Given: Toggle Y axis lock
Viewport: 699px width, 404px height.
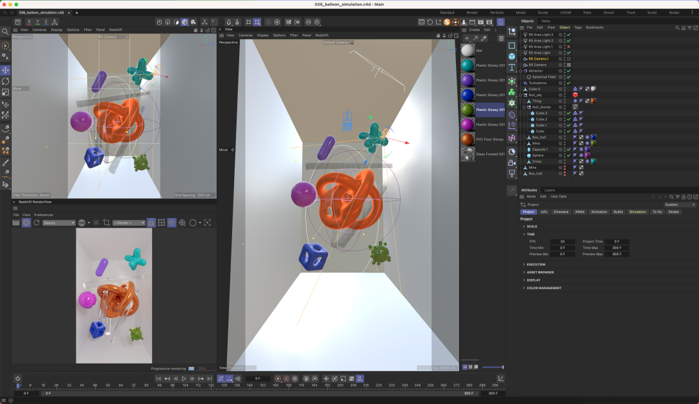Looking at the screenshot, I should click(x=37, y=22).
